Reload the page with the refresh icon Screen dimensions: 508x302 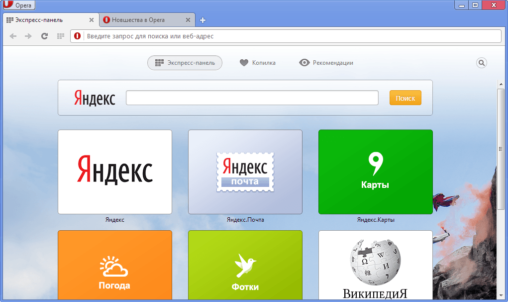[44, 36]
